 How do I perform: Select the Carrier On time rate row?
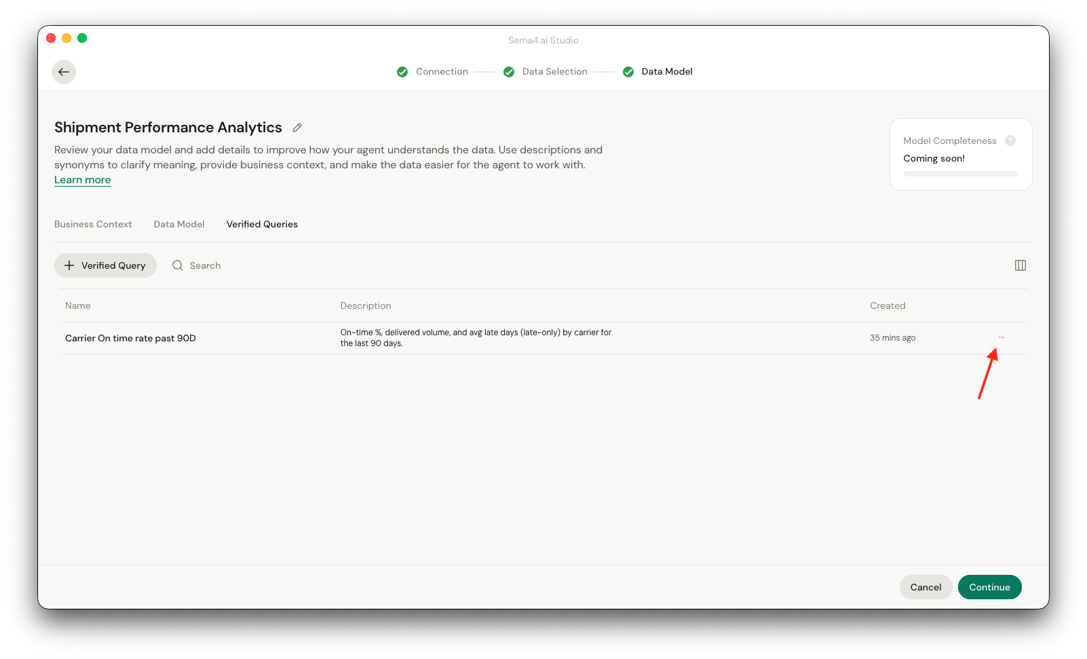point(130,338)
